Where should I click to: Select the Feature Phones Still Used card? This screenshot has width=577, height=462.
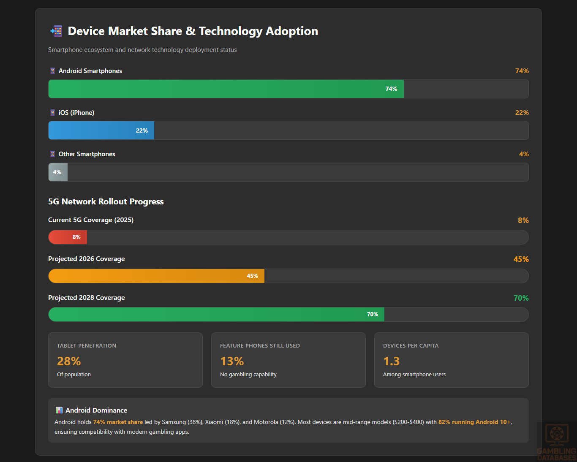coord(288,360)
